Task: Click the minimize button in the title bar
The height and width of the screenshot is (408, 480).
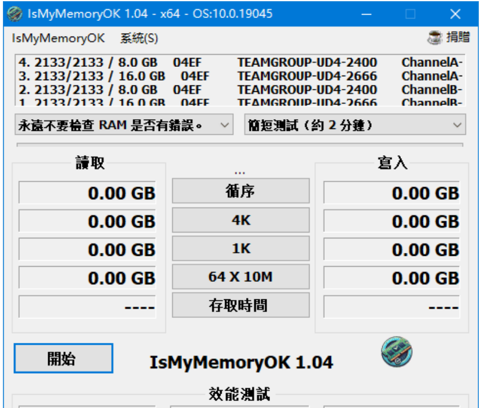Action: (x=368, y=13)
